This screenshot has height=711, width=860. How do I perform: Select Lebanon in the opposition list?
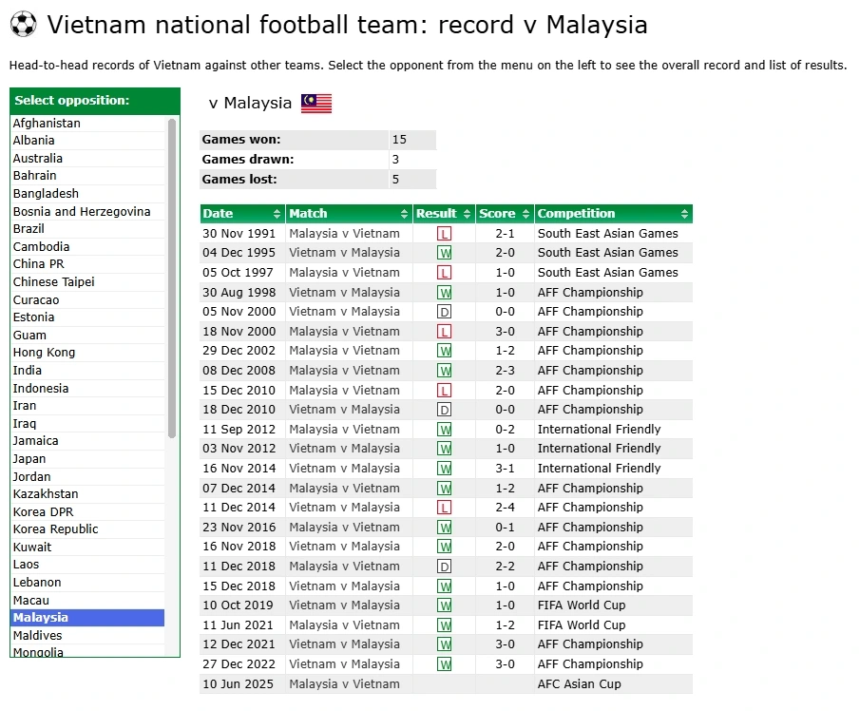pos(87,583)
